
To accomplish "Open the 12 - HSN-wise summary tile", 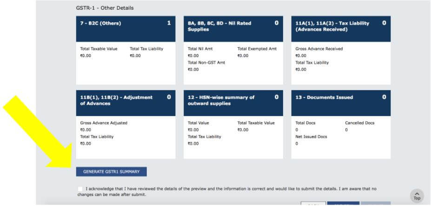I will pos(233,103).
